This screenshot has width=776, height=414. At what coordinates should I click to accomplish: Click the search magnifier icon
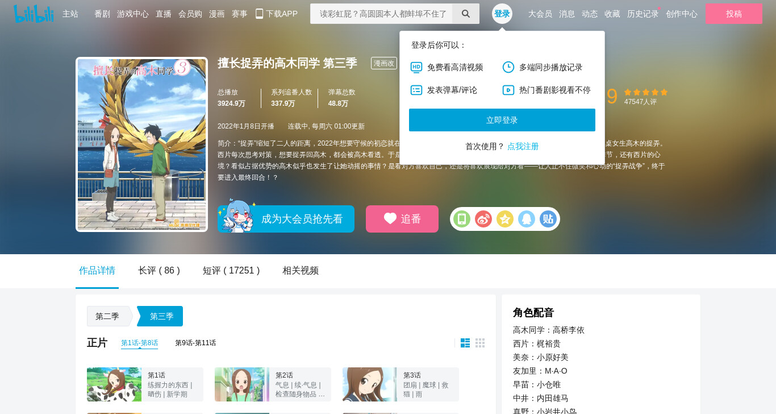point(466,14)
